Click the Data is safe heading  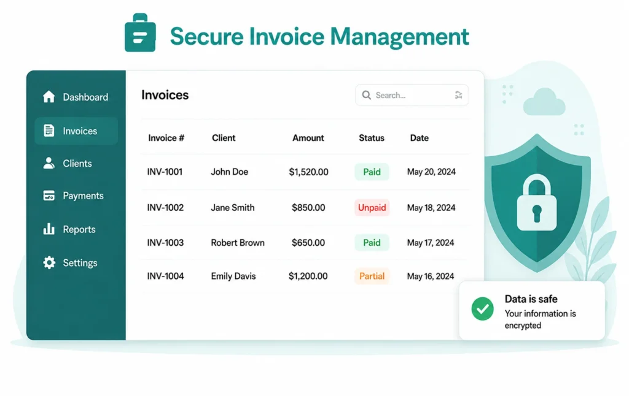point(531,299)
